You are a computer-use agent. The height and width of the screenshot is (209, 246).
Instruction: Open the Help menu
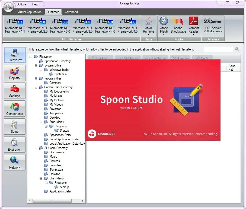point(35,4)
